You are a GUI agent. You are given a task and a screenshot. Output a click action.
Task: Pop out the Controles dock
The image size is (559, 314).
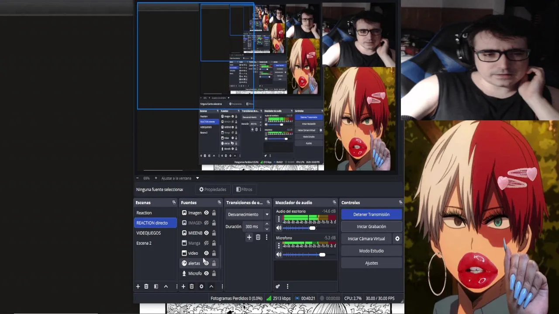click(x=400, y=202)
